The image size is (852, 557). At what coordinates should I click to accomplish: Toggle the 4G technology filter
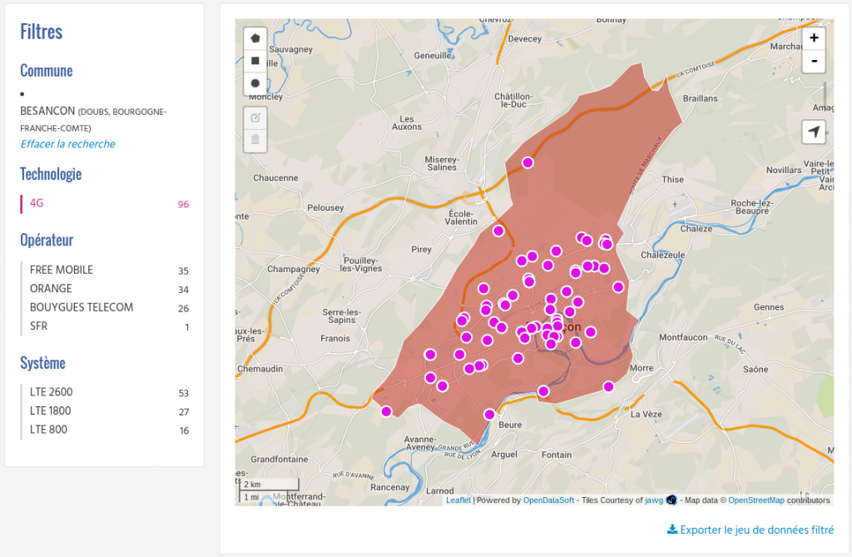(37, 203)
